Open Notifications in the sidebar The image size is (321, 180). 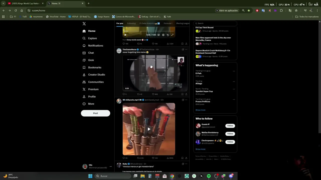[93, 45]
